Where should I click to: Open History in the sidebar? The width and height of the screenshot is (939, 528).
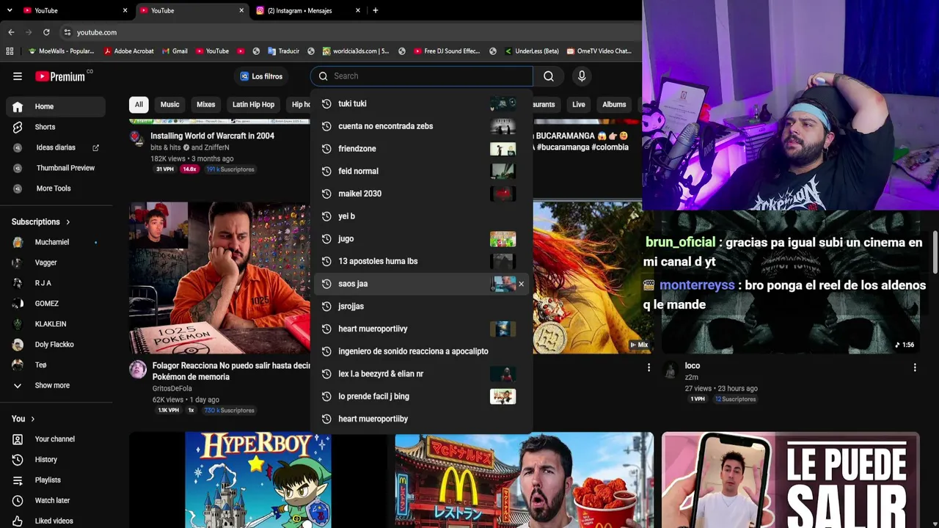pos(56,460)
